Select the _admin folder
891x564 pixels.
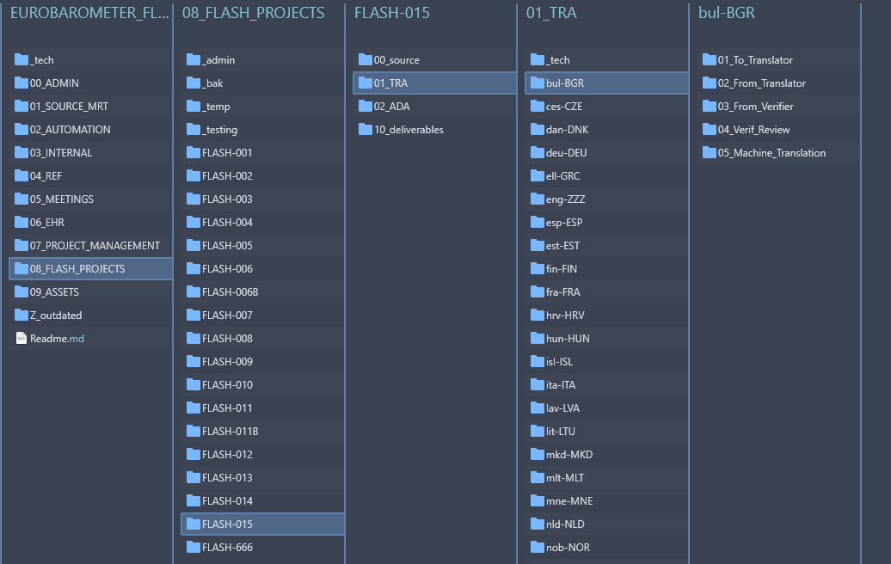point(262,59)
